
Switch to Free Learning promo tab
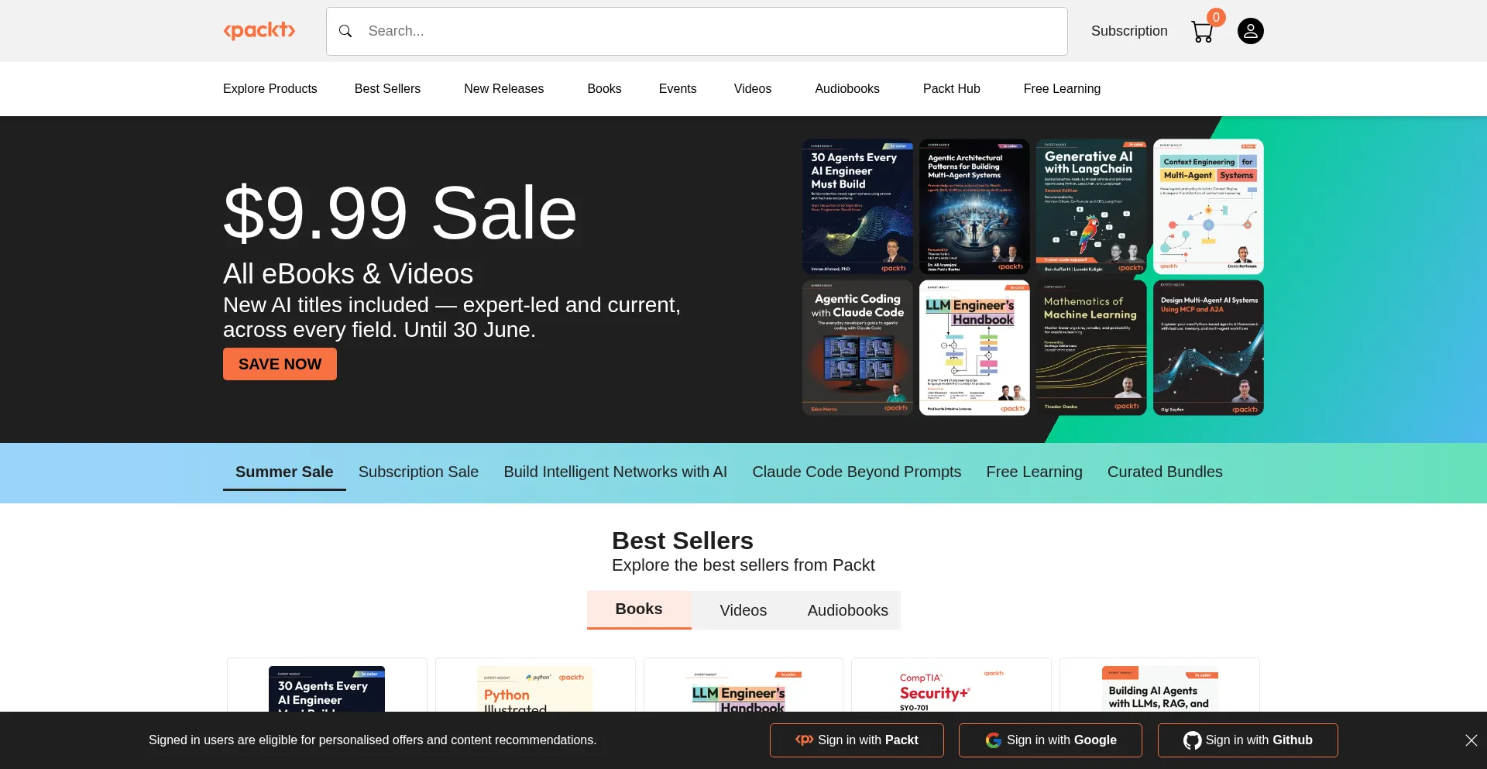(x=1034, y=472)
